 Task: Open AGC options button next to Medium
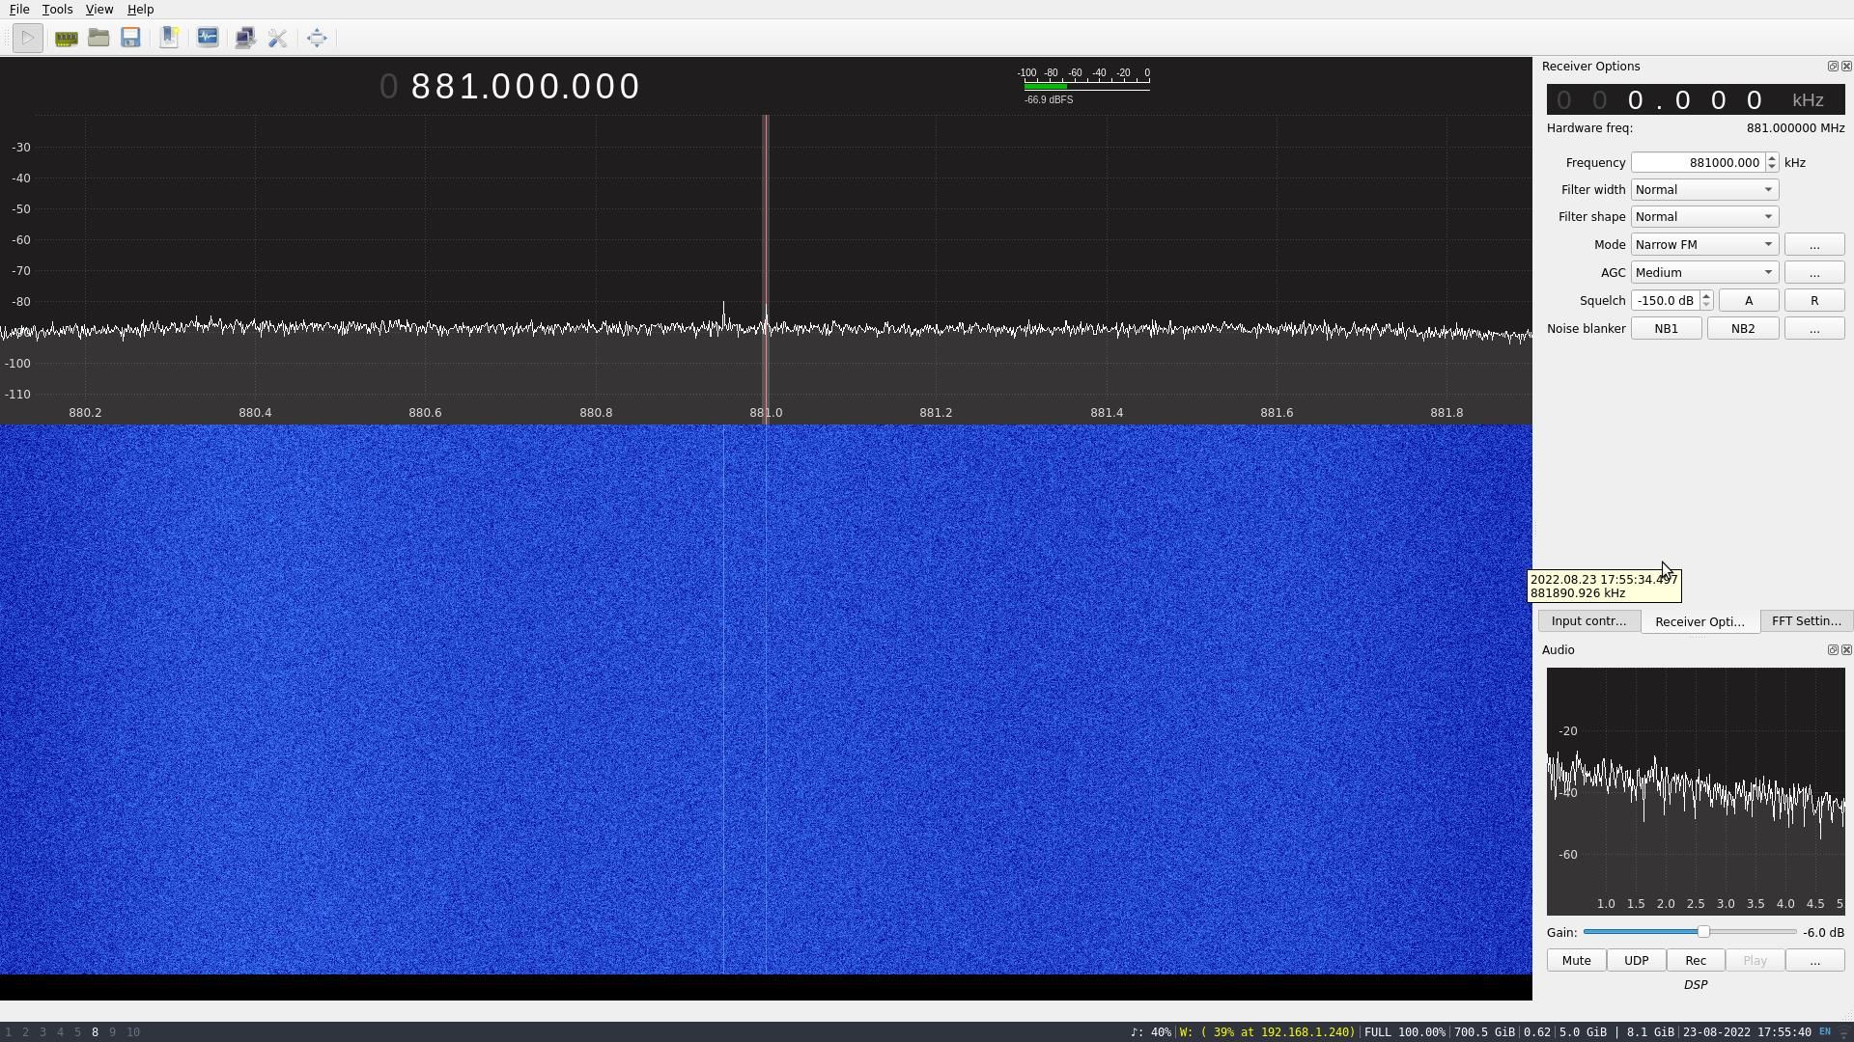point(1814,273)
